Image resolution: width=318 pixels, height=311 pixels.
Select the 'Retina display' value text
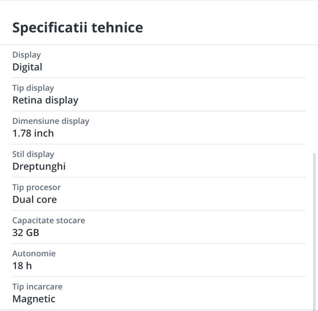tap(45, 100)
